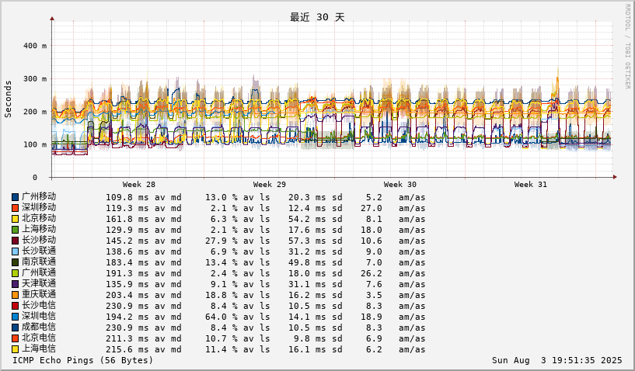The width and height of the screenshot is (635, 371).
Task: Click the 18.8 % loss for 重庆联通
Action: [221, 296]
